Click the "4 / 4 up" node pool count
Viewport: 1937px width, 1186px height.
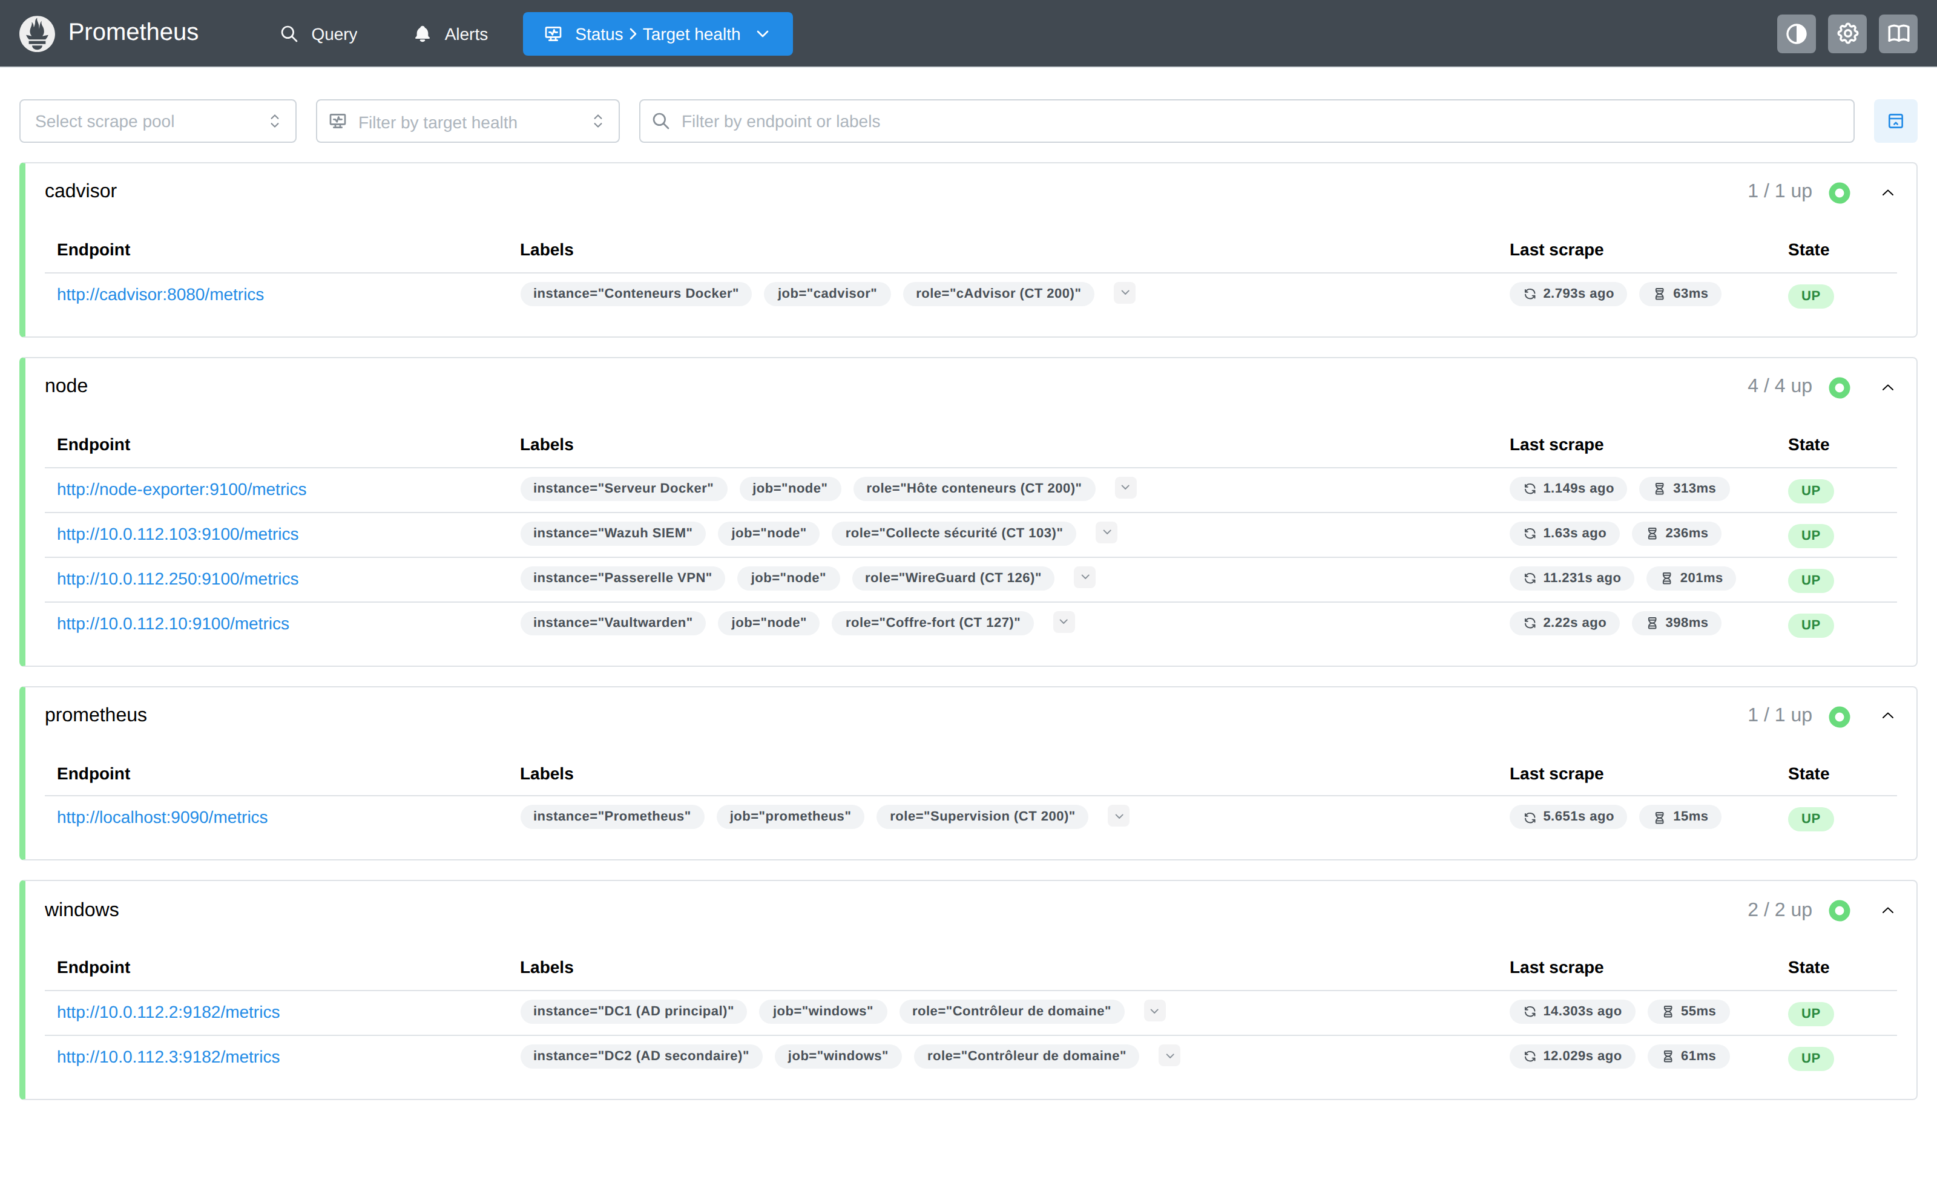pyautogui.click(x=1780, y=386)
